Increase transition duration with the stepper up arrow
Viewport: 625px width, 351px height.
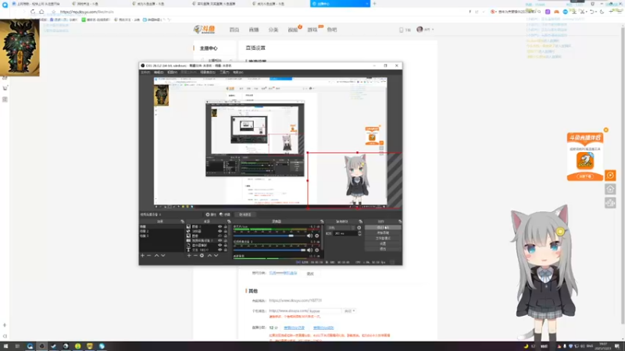click(359, 232)
